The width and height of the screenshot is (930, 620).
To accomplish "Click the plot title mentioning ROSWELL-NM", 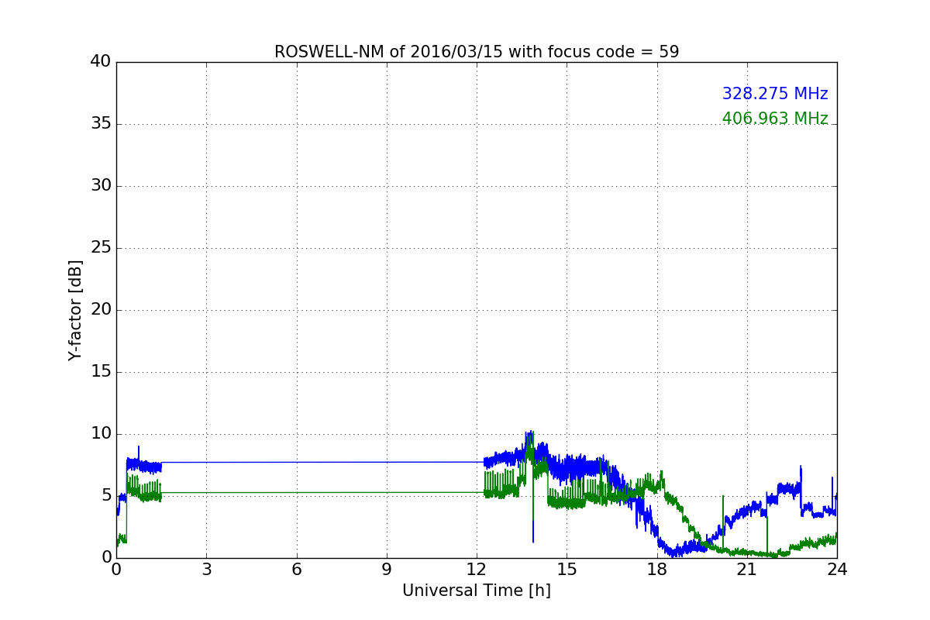I will [x=477, y=52].
